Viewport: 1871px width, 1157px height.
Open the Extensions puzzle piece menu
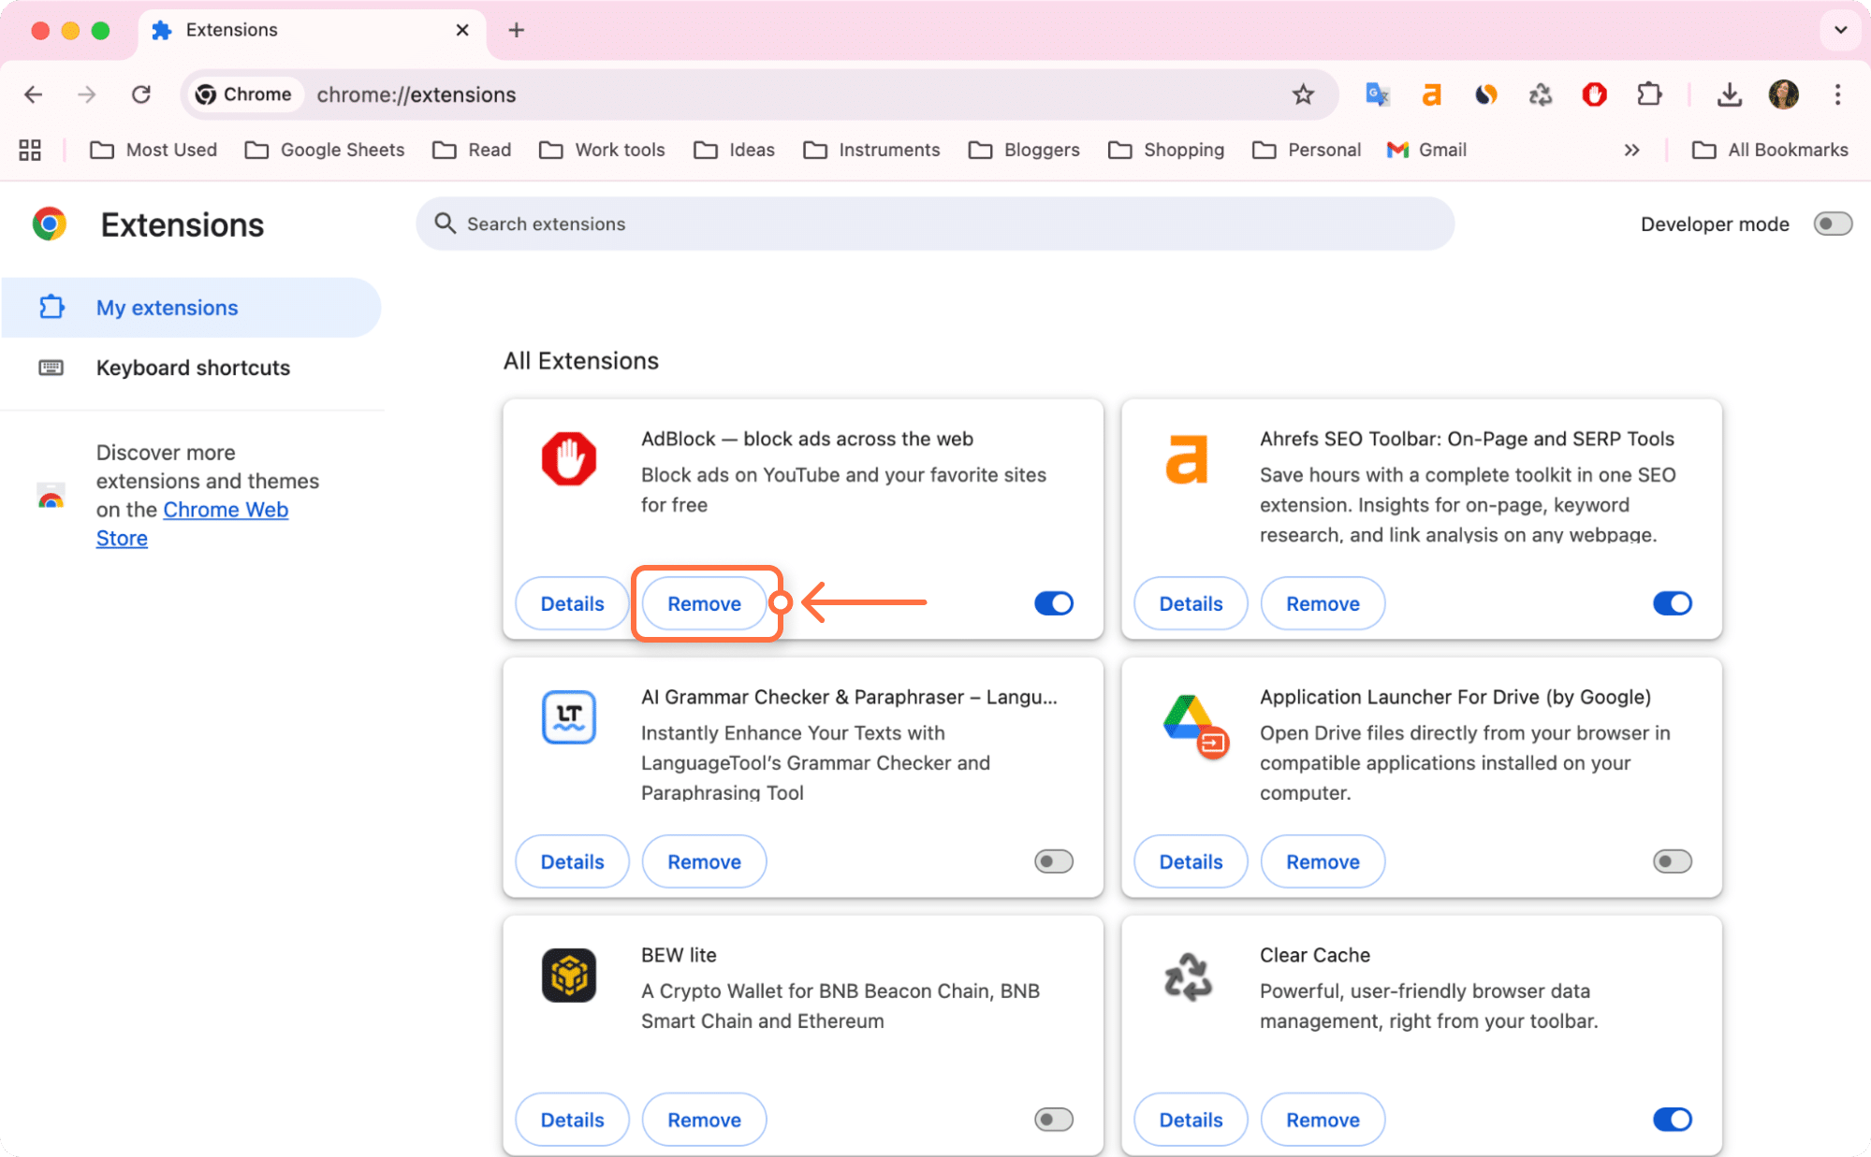click(1649, 94)
